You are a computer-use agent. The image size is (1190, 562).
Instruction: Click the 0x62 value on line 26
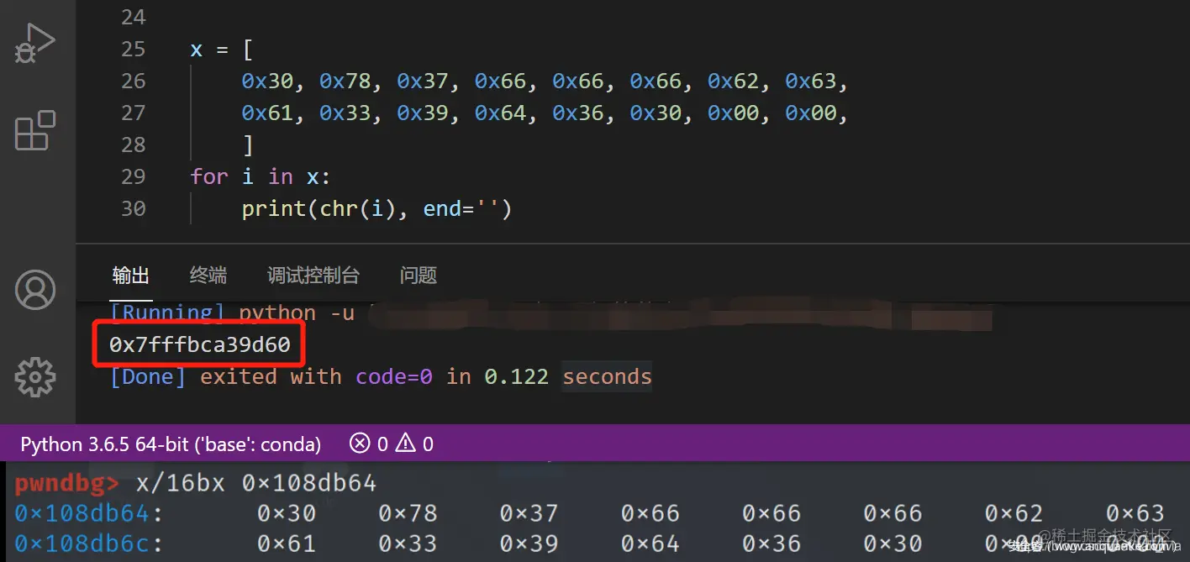(732, 81)
